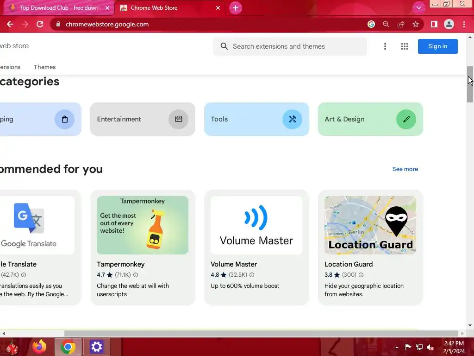
Task: Open the Chrome profile avatar
Action: (x=449, y=24)
